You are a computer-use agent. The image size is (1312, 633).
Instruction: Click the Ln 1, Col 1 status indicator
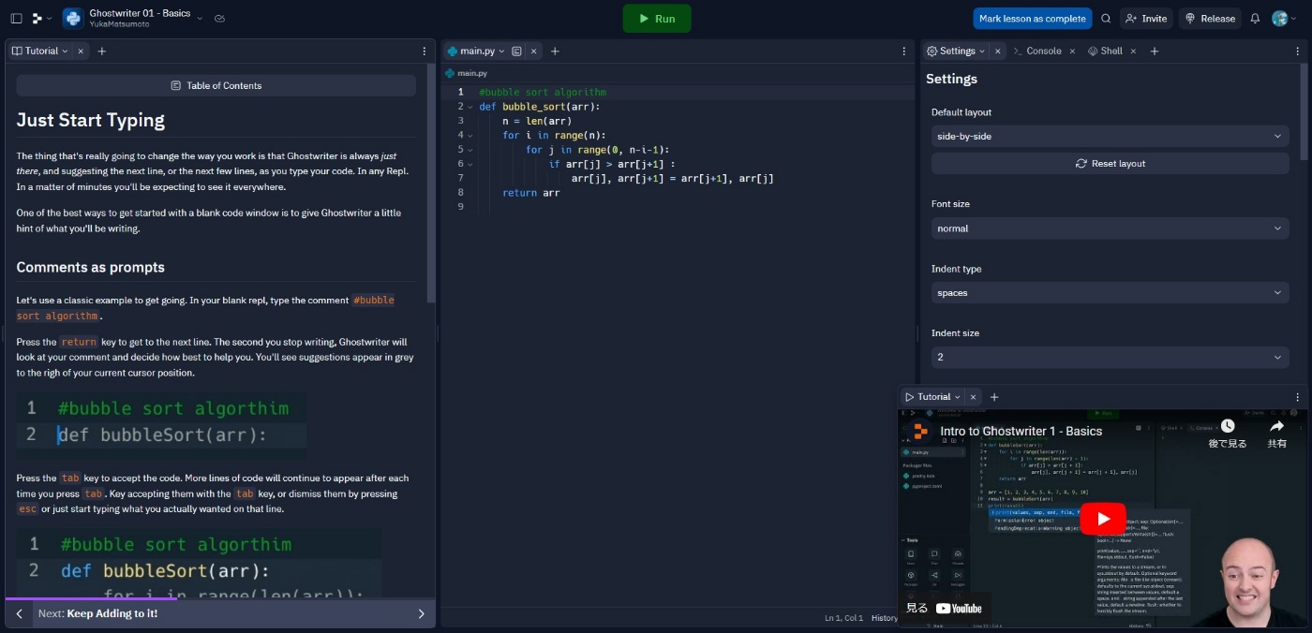(x=843, y=618)
